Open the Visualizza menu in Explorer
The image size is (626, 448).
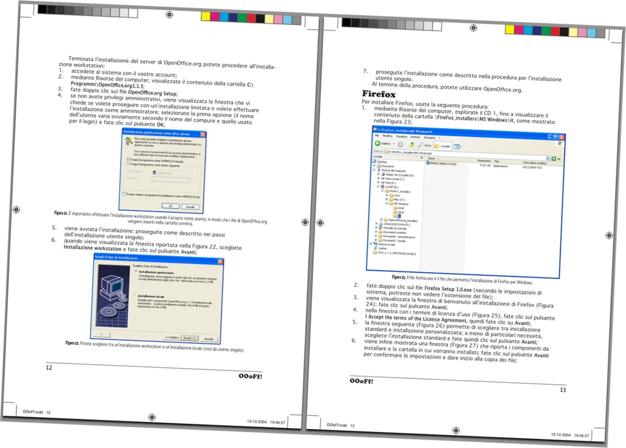point(401,137)
